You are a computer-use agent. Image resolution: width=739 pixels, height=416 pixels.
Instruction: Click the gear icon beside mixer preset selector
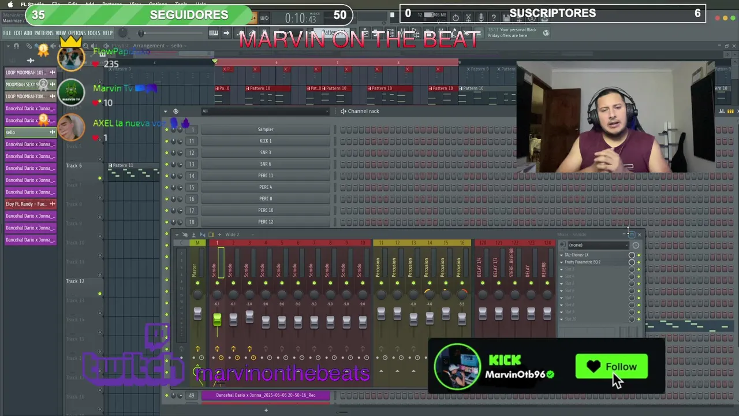[x=636, y=245]
